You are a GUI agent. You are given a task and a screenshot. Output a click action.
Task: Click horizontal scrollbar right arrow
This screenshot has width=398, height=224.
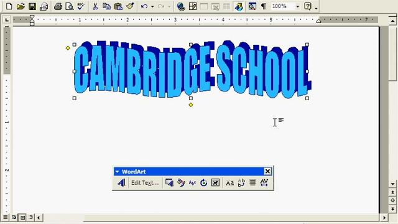384,218
